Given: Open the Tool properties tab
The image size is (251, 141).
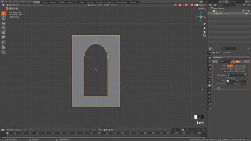Looking at the screenshot, I should coord(209,53).
